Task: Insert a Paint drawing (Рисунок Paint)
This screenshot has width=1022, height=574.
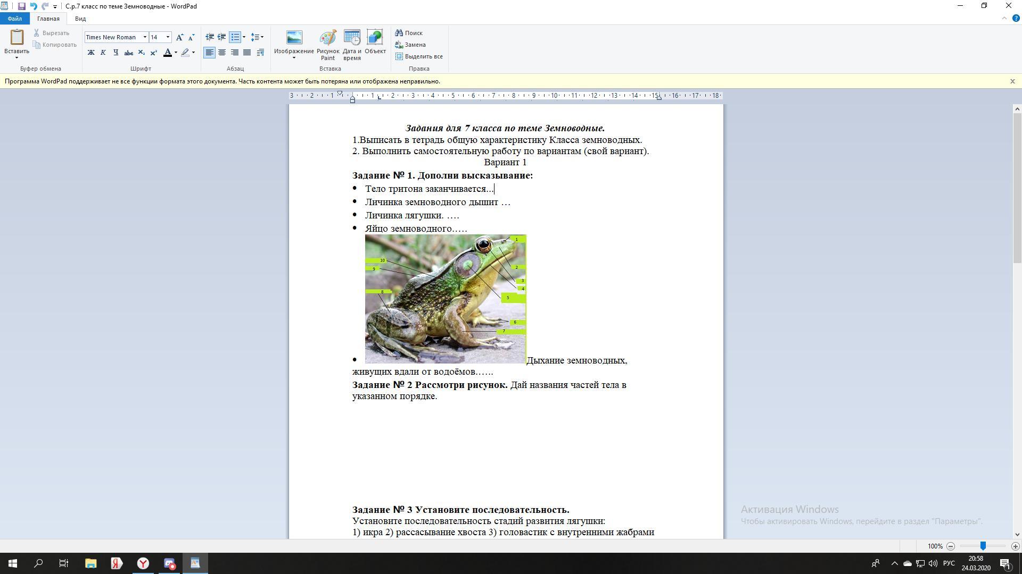Action: pyautogui.click(x=327, y=45)
